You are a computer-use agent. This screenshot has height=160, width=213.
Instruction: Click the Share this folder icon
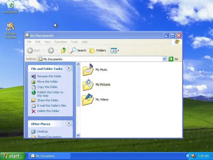(34, 101)
